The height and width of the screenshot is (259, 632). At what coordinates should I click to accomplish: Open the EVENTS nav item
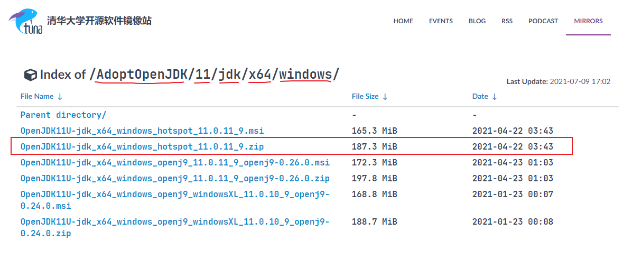(441, 21)
